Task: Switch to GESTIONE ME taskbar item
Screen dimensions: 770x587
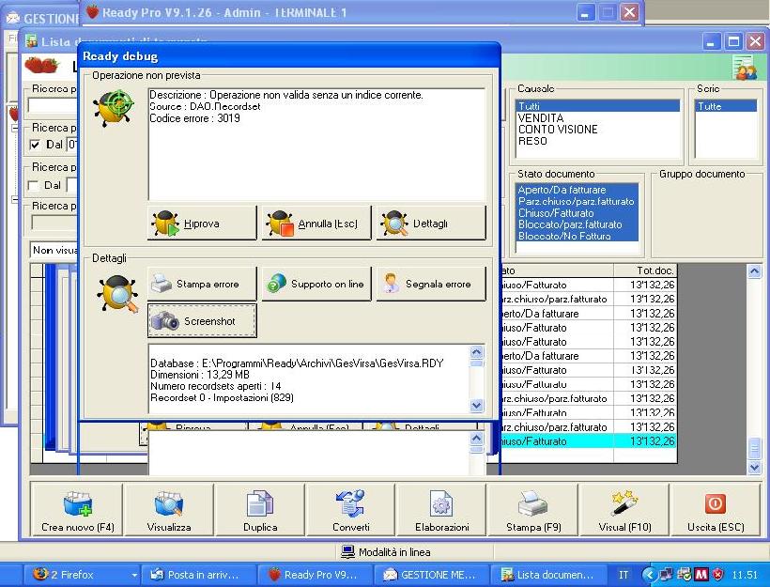Action: [x=431, y=574]
